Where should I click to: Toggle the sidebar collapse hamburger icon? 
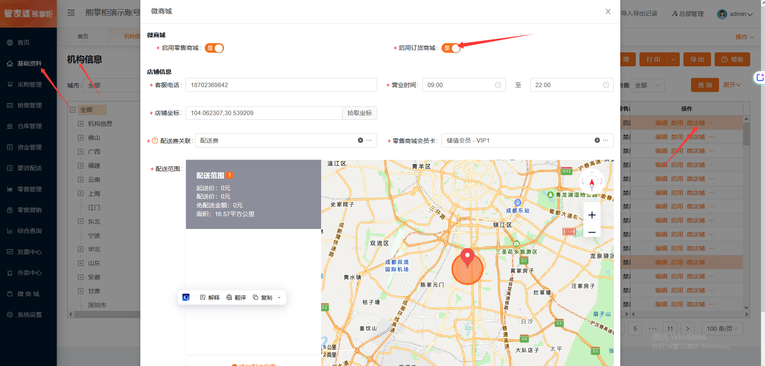[71, 13]
